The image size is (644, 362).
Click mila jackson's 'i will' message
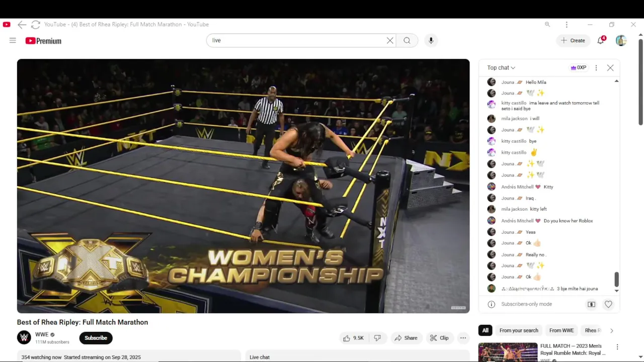click(x=534, y=119)
